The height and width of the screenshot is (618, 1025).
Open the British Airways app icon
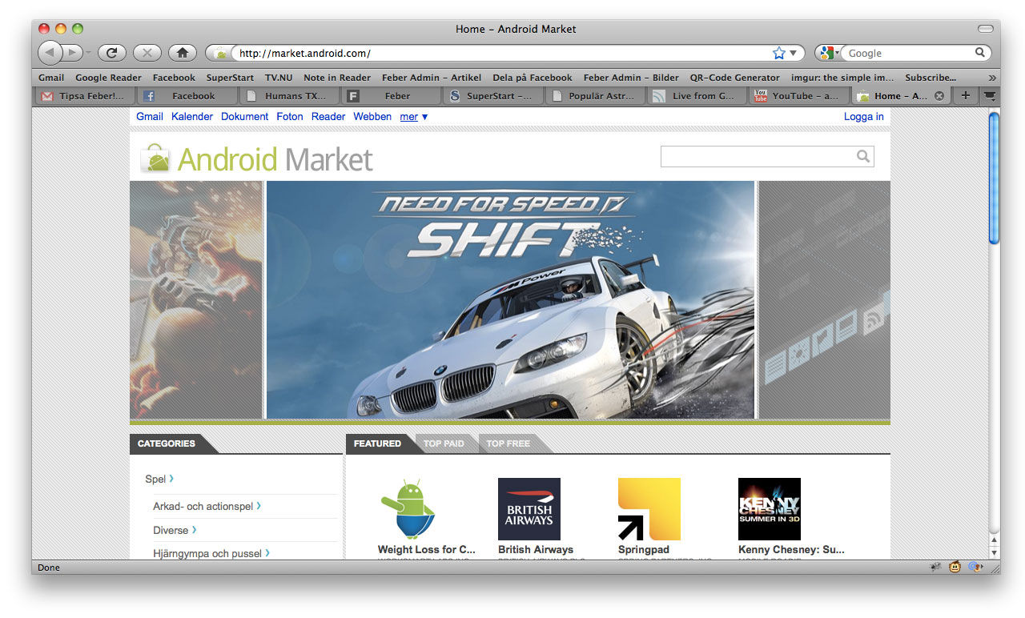[529, 509]
